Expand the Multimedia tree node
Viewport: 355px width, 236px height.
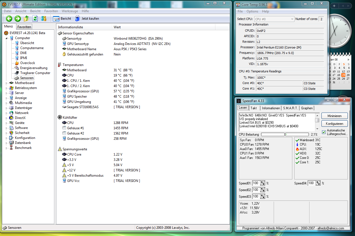(x=7, y=103)
